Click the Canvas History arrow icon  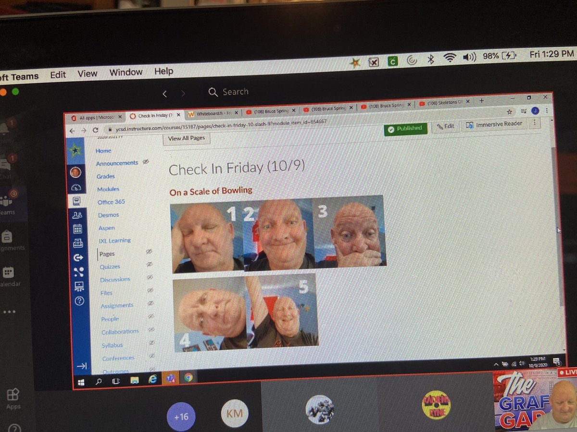pos(78,258)
